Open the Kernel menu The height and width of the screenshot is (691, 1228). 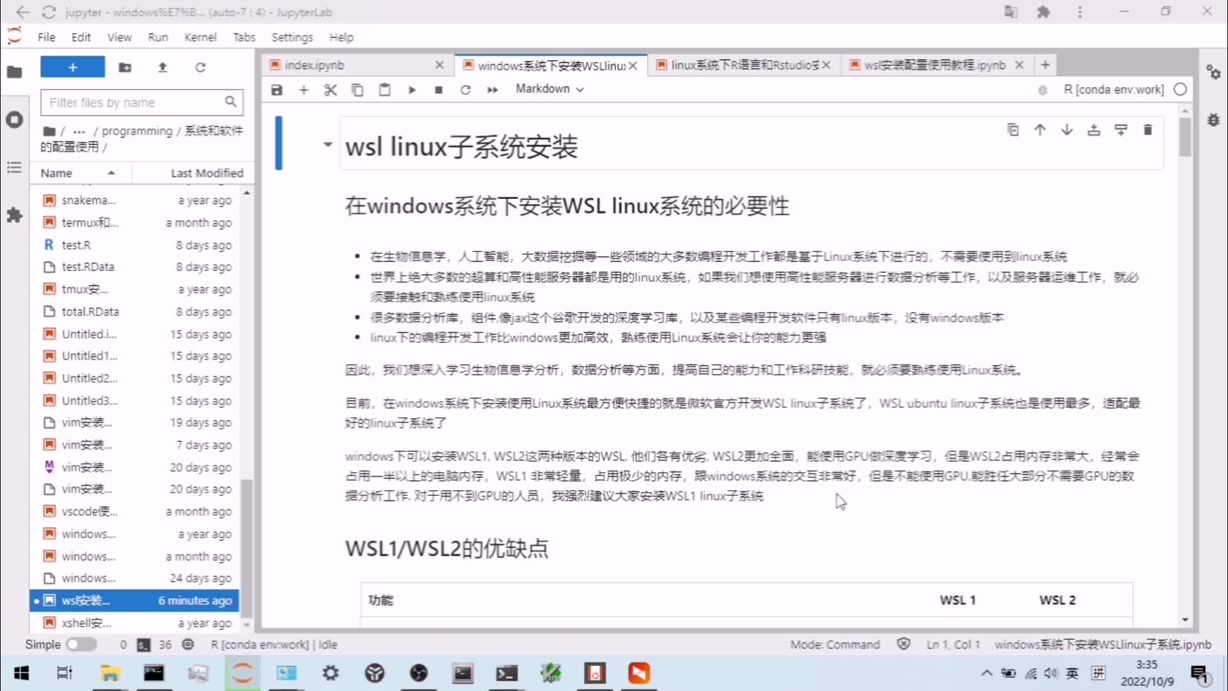tap(201, 37)
